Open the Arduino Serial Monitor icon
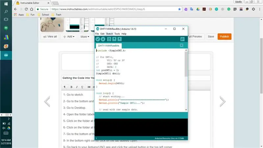This screenshot has width=263, height=148. pyautogui.click(x=182, y=39)
